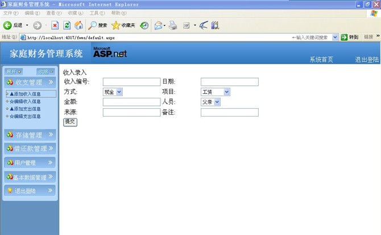The width and height of the screenshot is (381, 235).
Task: Expand the 借还款管理 section chevron
Action: tap(51, 148)
